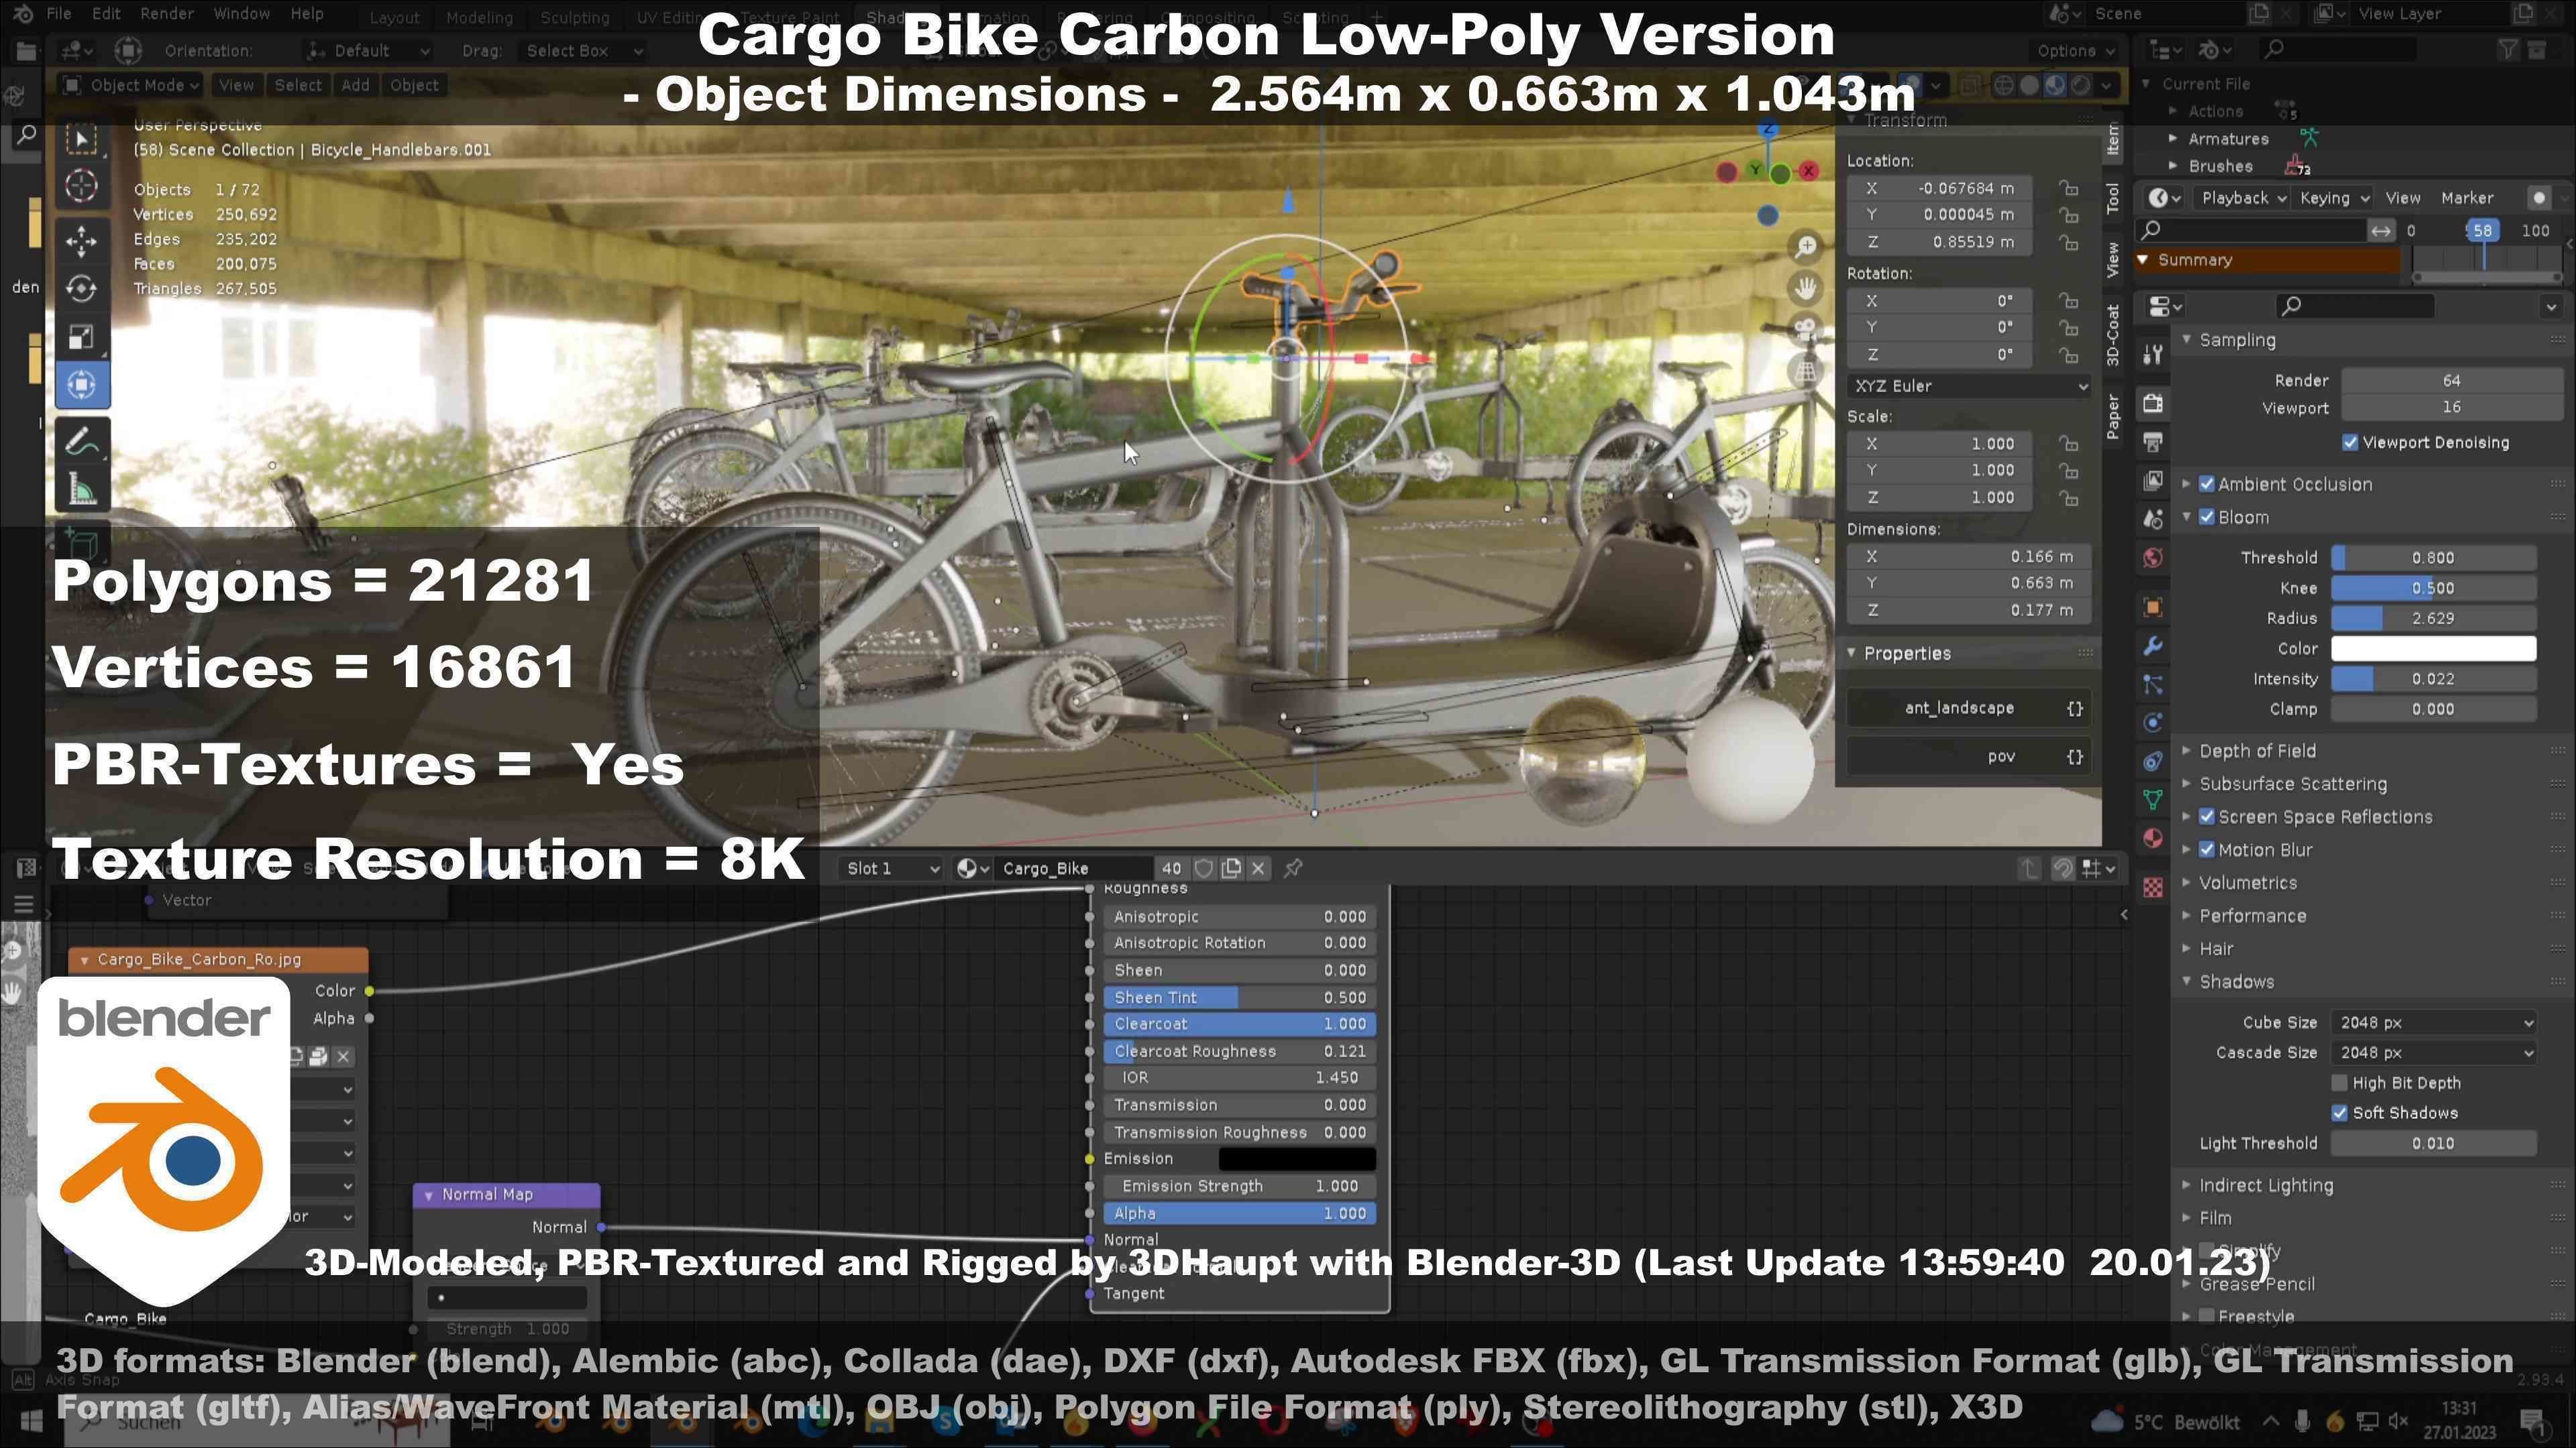Adjust the Clearcoat slider in shader node
Screen dimensions: 2576x1448
[1240, 1024]
